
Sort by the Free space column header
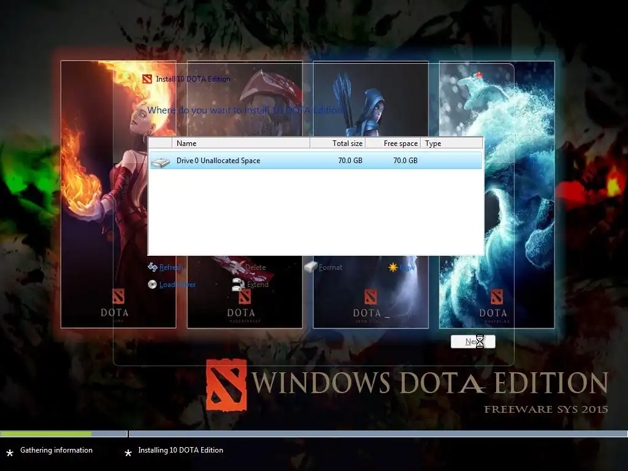392,143
